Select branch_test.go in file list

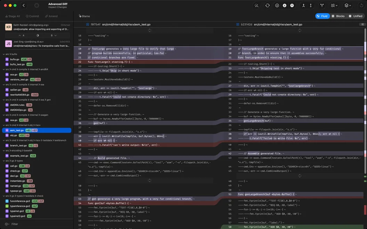pyautogui.click(x=36, y=145)
